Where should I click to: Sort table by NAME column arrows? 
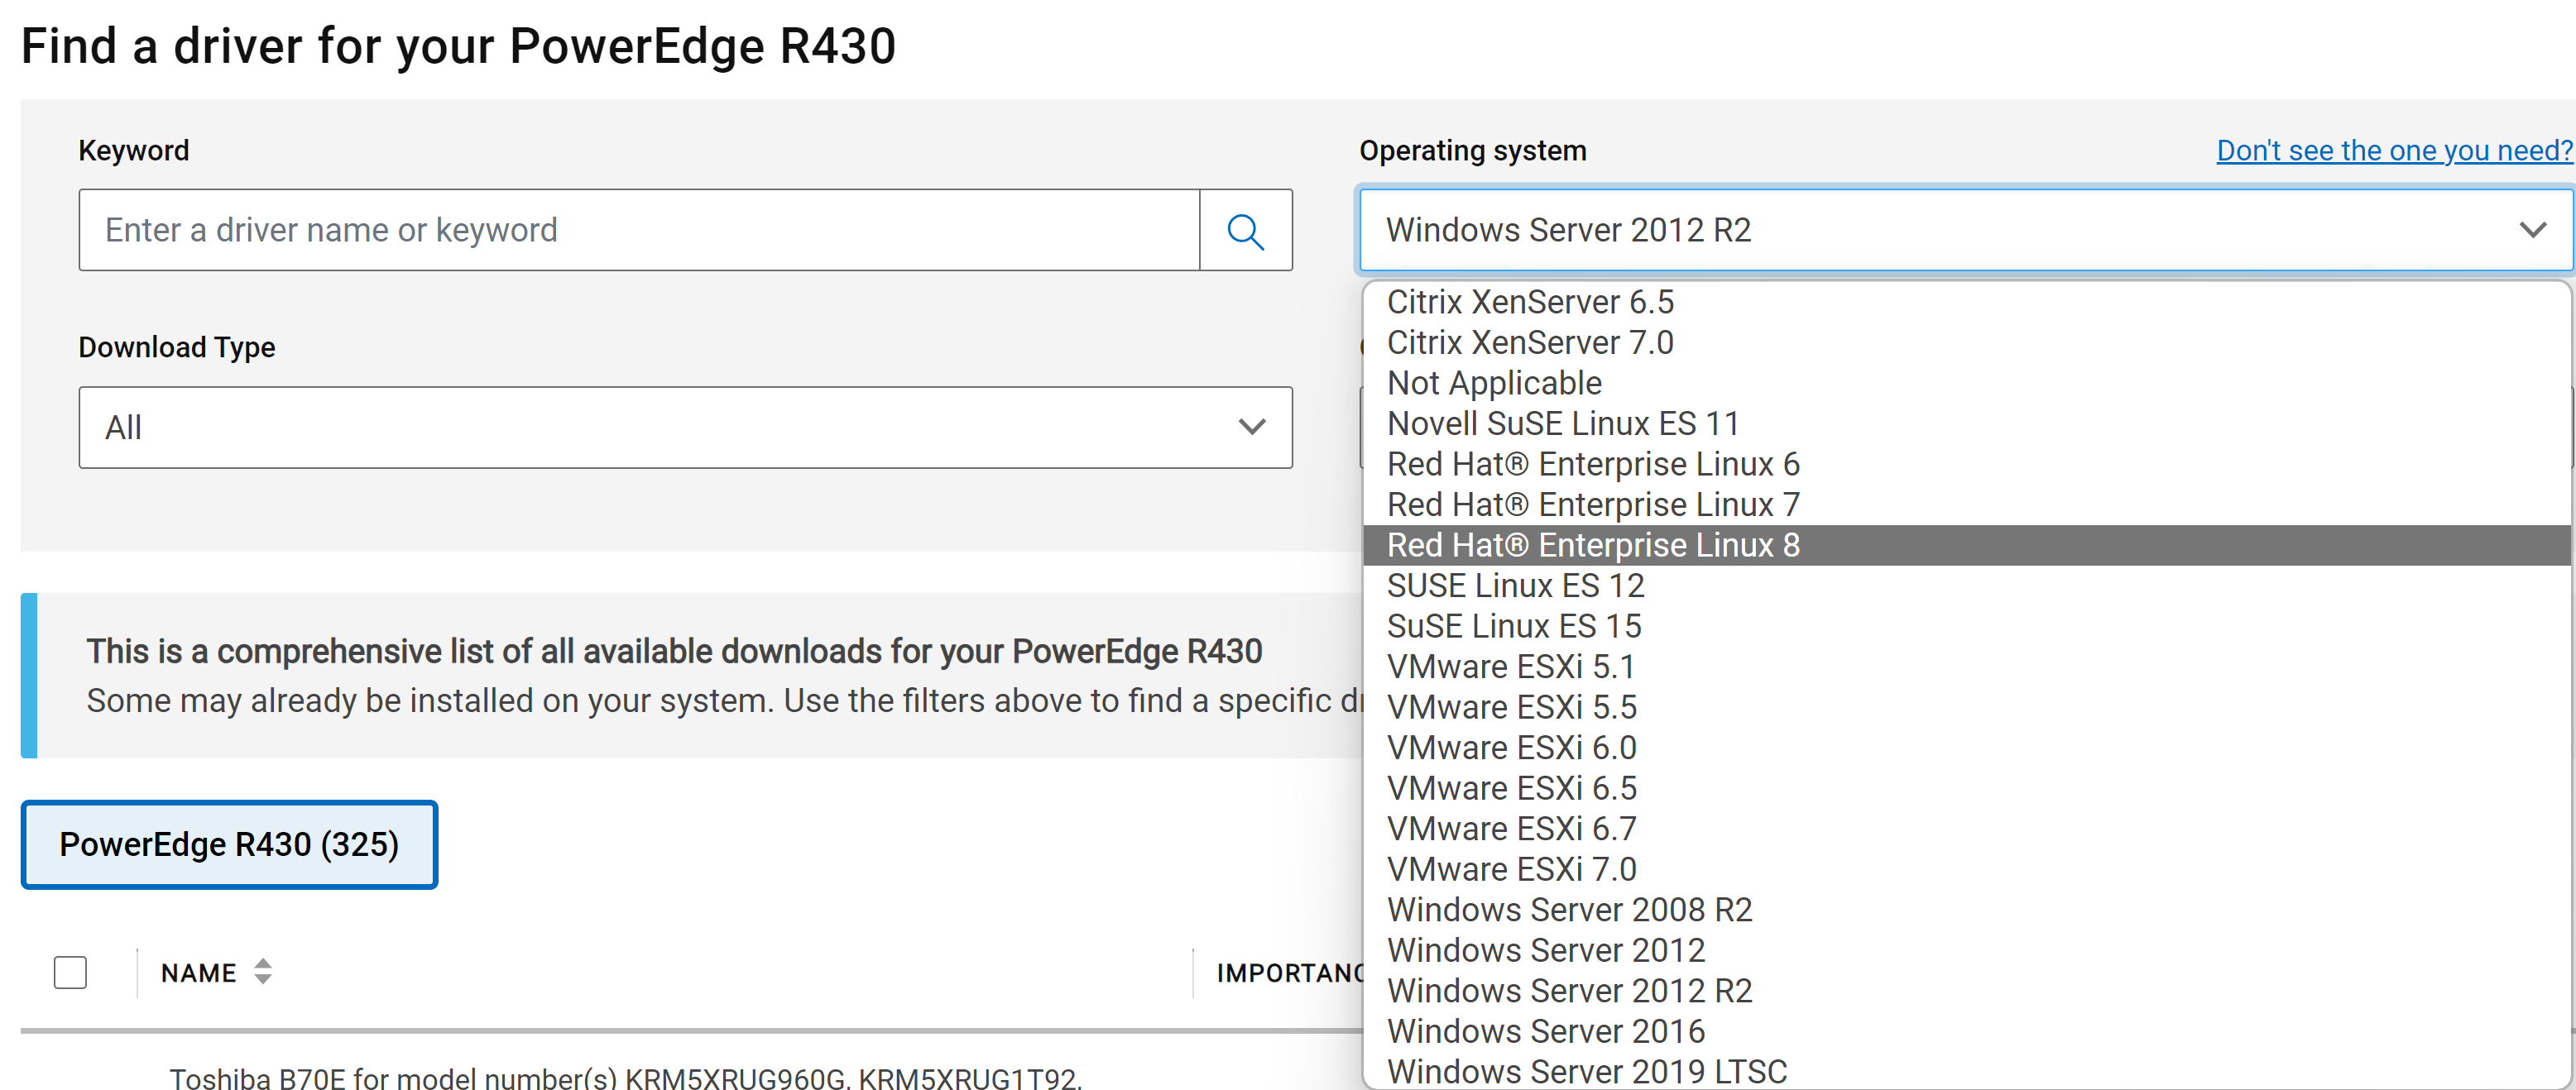[x=263, y=971]
